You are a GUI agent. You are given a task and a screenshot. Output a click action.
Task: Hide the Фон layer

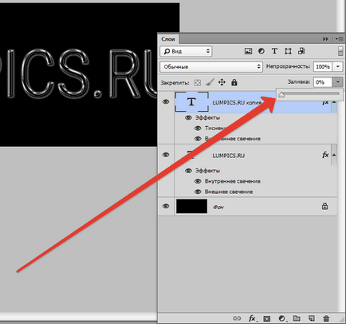click(x=166, y=206)
